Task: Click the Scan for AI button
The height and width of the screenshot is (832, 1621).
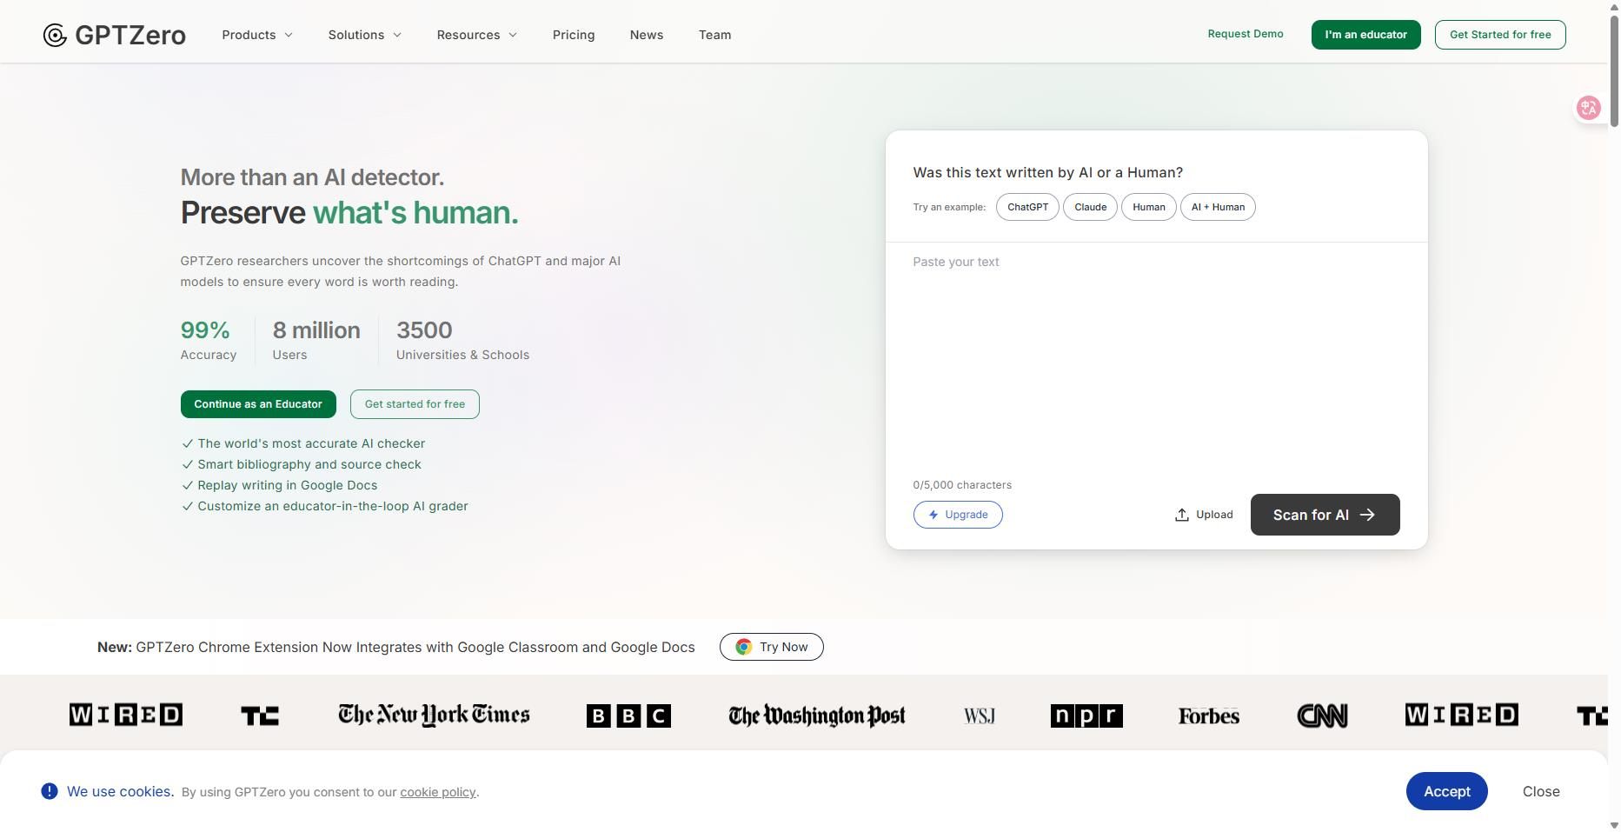Action: tap(1325, 515)
